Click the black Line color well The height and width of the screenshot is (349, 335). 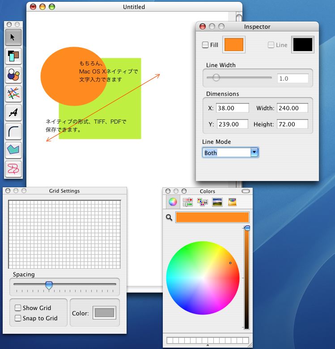303,44
